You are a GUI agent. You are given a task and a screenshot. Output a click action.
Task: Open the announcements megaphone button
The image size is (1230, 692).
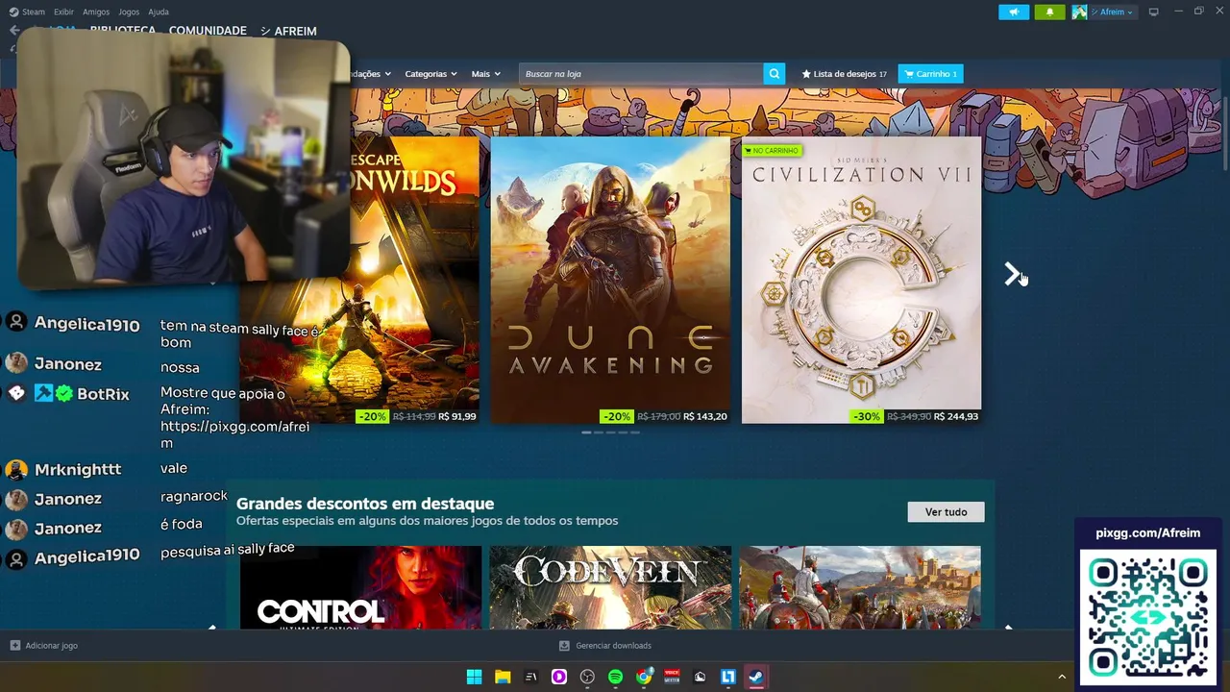[x=1014, y=12]
